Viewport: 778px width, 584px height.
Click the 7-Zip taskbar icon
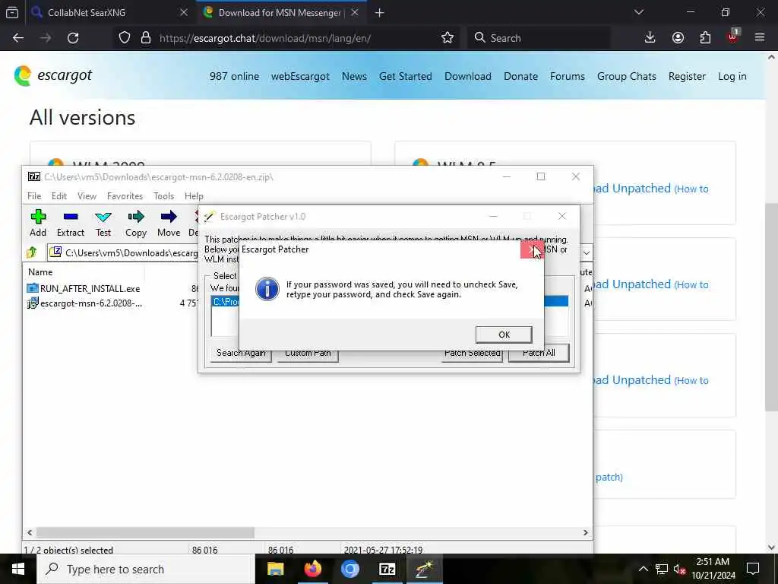387,569
